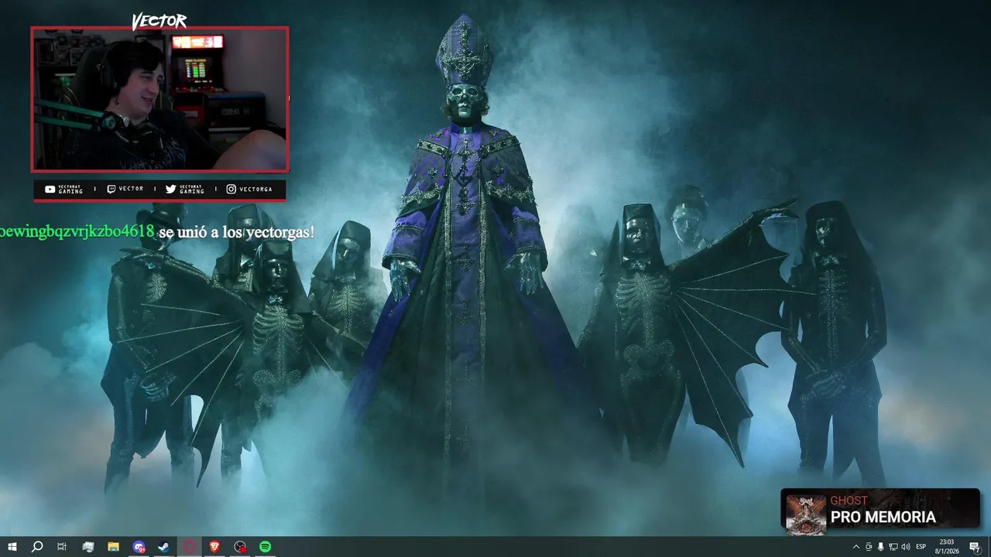
Task: Open network status tray icon
Action: pos(893,547)
